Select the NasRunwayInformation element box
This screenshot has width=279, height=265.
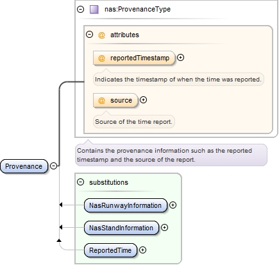(125, 205)
